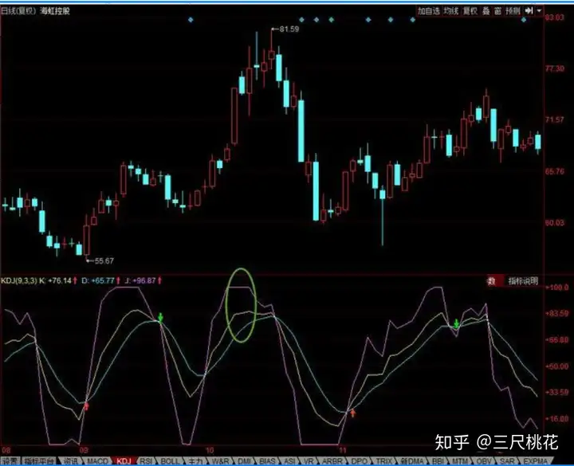Viewport: 574px width, 466px height.
Task: Switch to the MACD indicator tab
Action: pos(97,461)
